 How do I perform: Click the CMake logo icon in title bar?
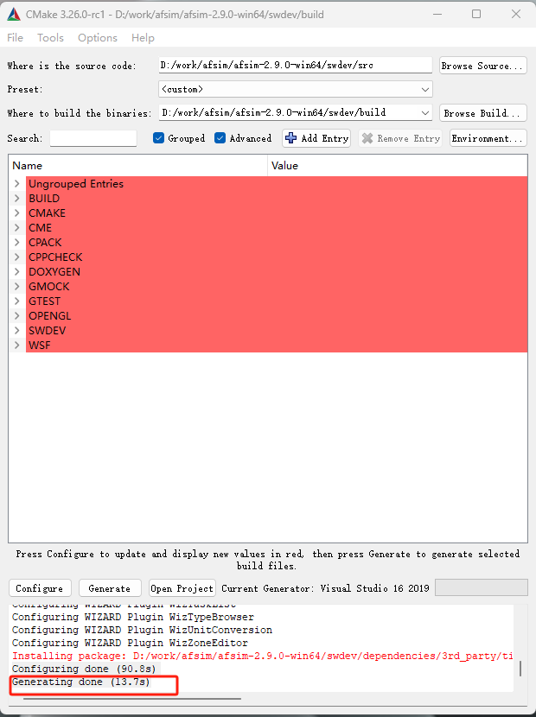(14, 15)
